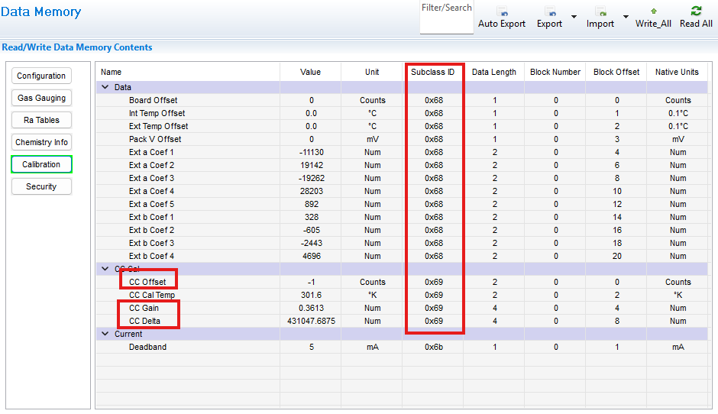718x414 pixels.
Task: Open the Security section
Action: 41,186
